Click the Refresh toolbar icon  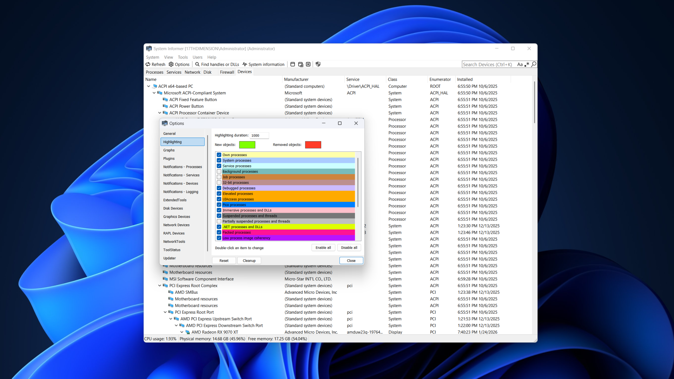(148, 64)
